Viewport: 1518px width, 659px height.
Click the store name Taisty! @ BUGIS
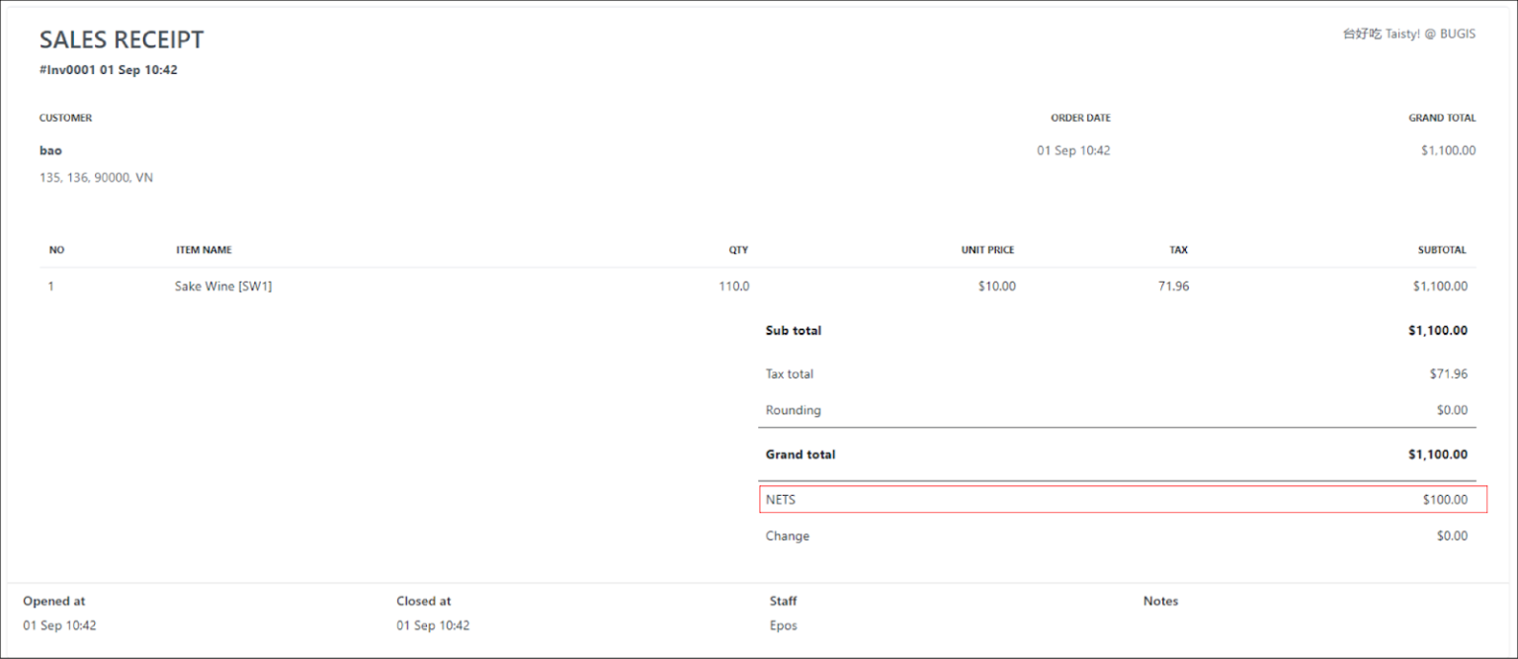pos(1412,33)
